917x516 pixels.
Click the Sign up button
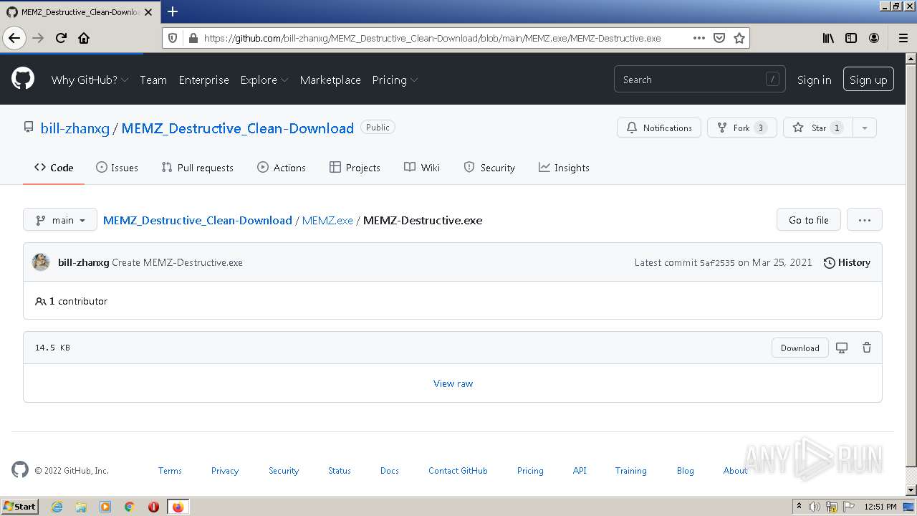(868, 80)
